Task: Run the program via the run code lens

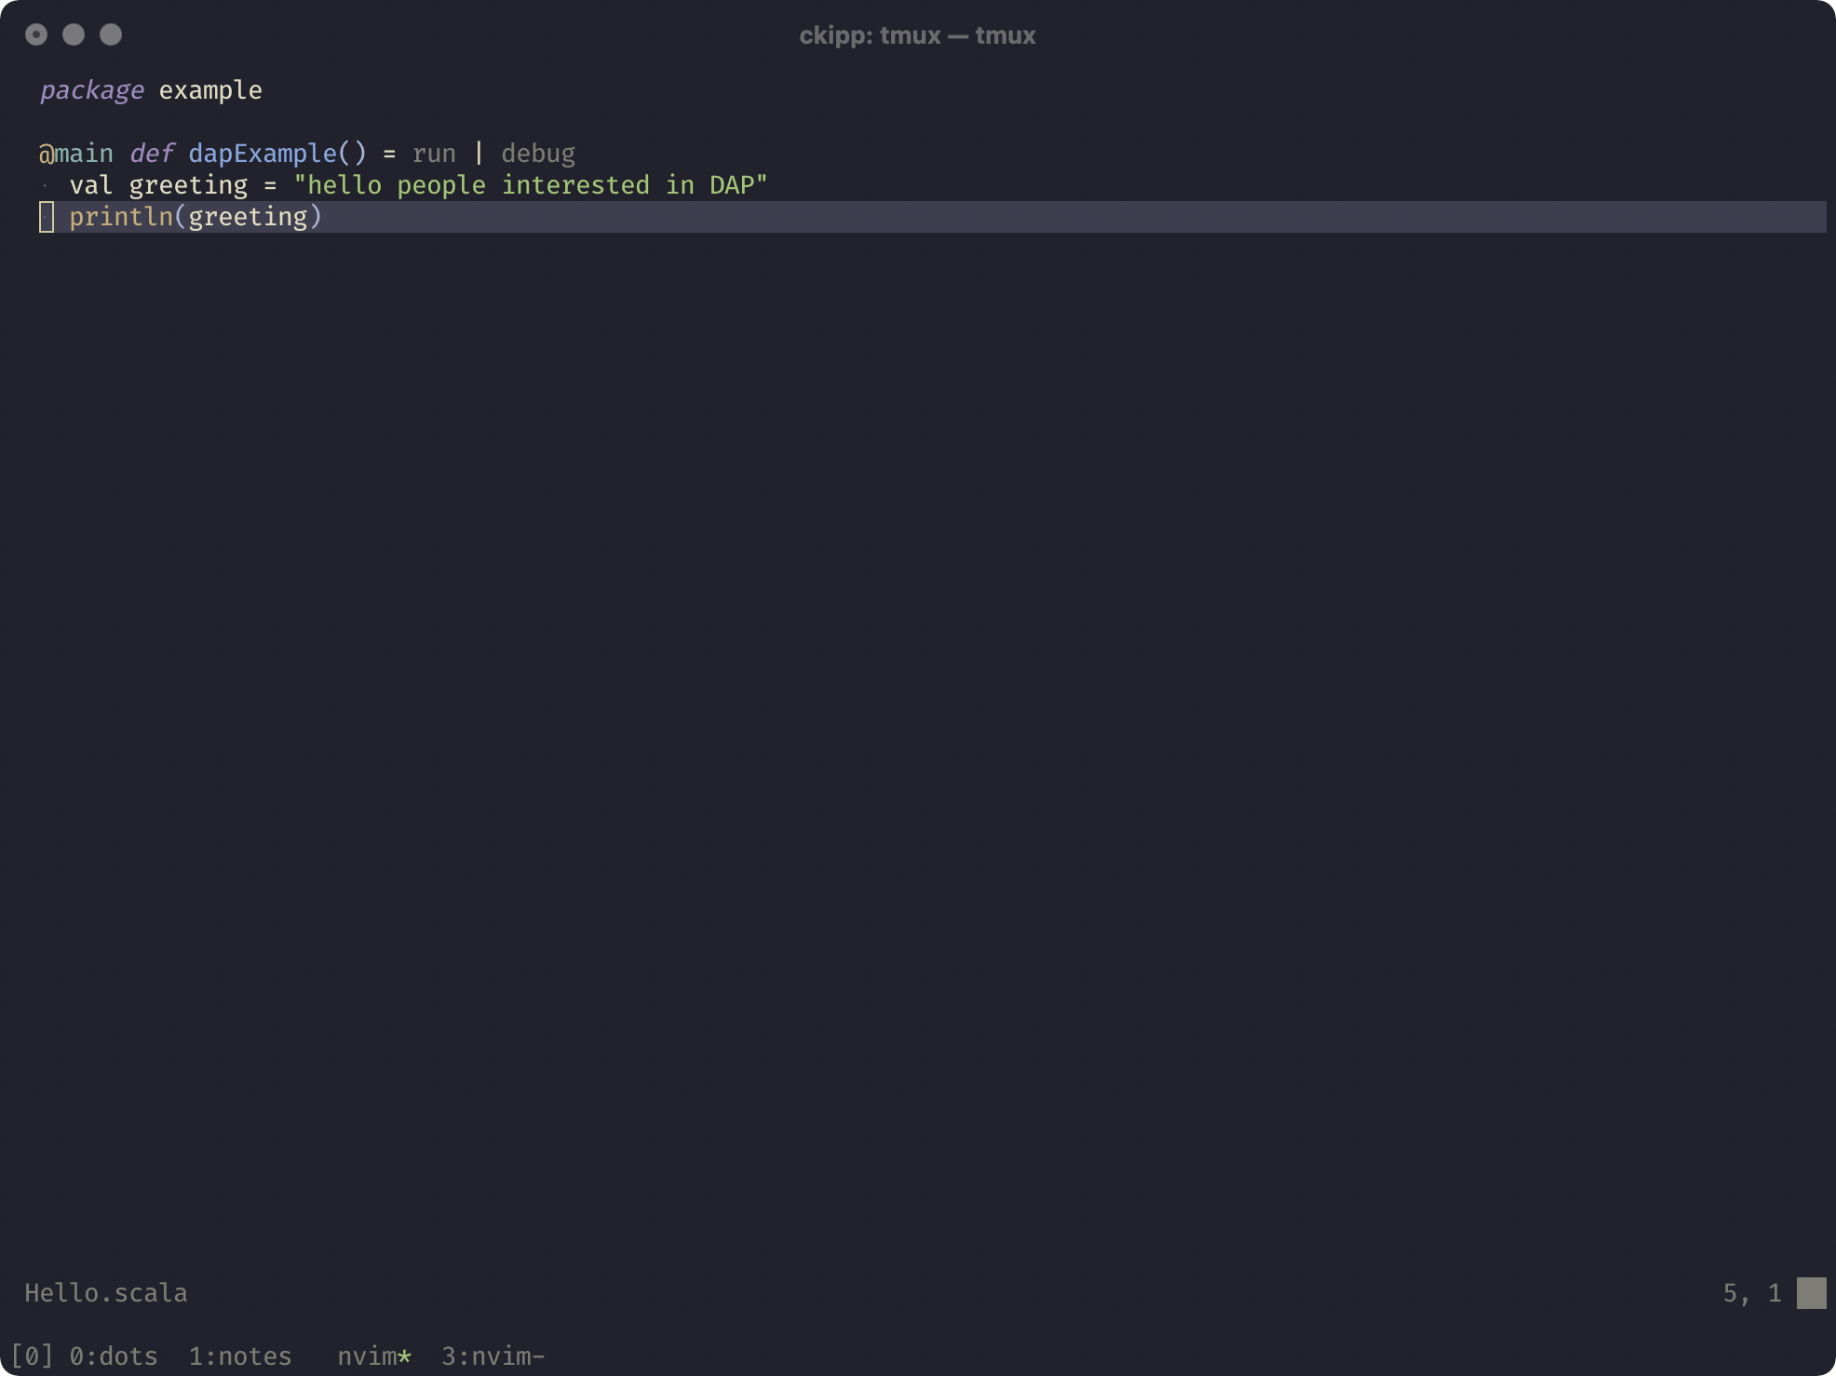Action: pyautogui.click(x=434, y=154)
